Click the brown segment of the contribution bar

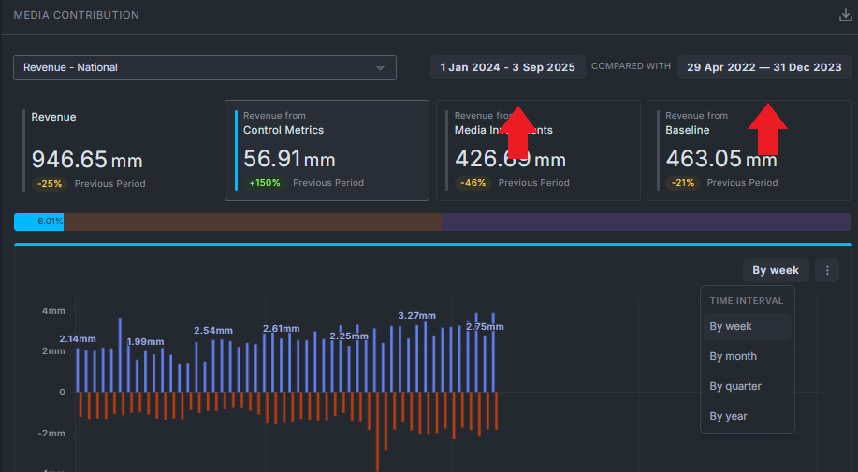(253, 222)
